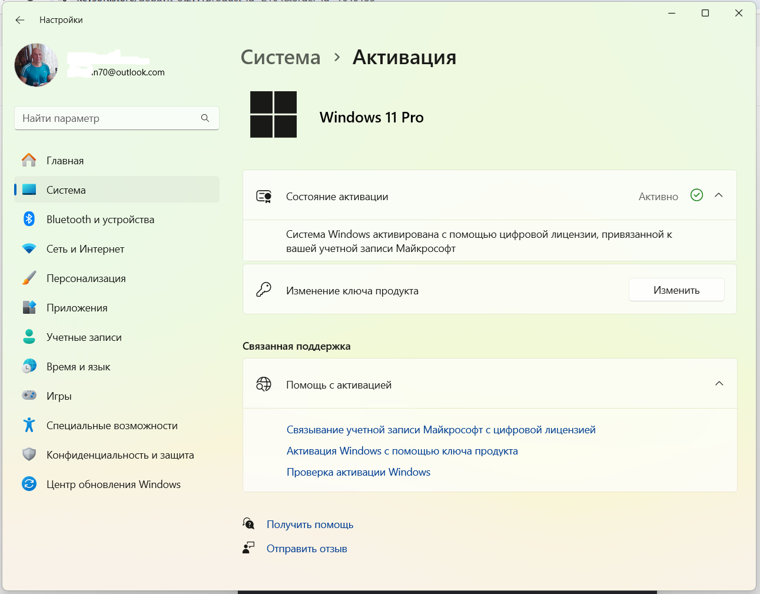The image size is (760, 594).
Task: Click the activation state certificate icon
Action: tap(264, 196)
